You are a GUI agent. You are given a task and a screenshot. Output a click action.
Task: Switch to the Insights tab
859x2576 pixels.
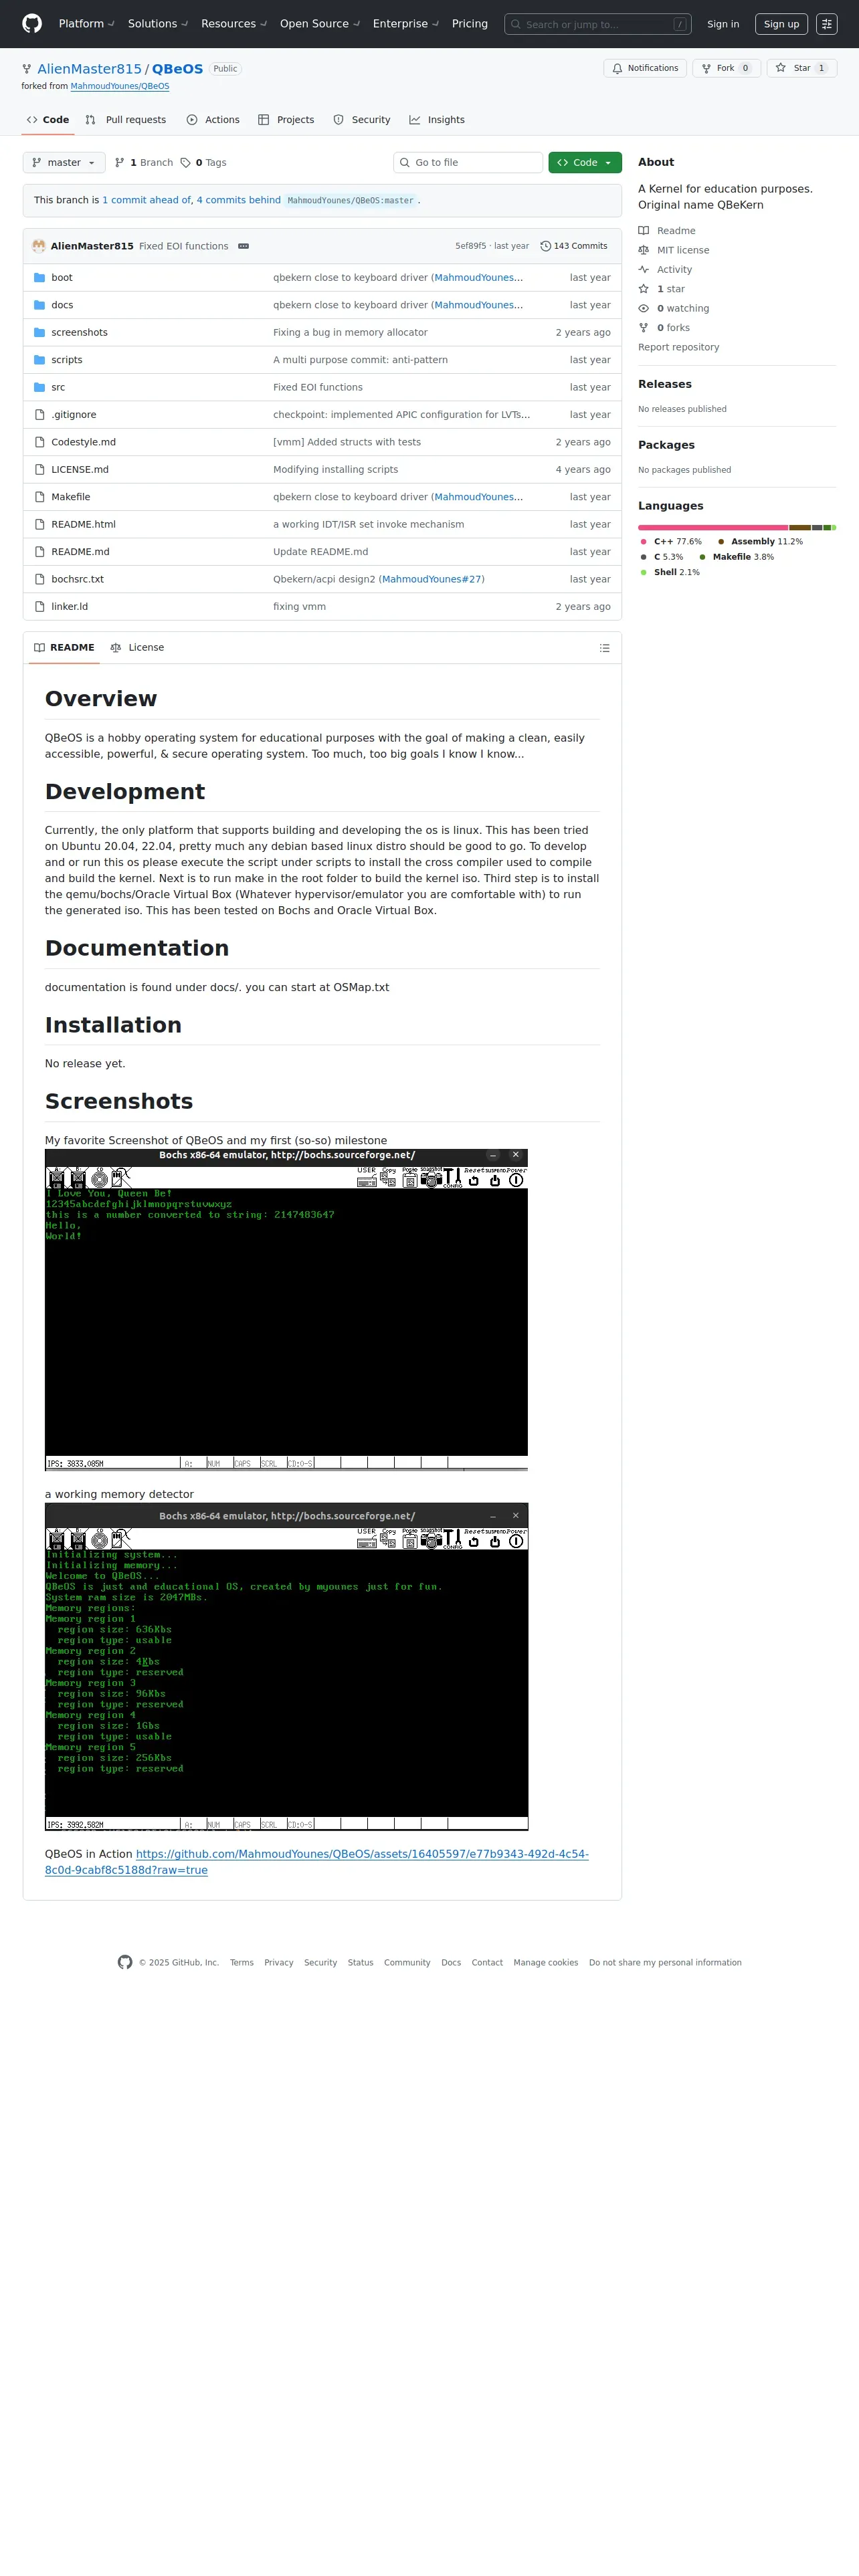pos(437,120)
